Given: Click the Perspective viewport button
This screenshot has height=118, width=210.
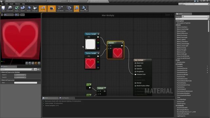Looking at the screenshot, I should click(x=9, y=15).
